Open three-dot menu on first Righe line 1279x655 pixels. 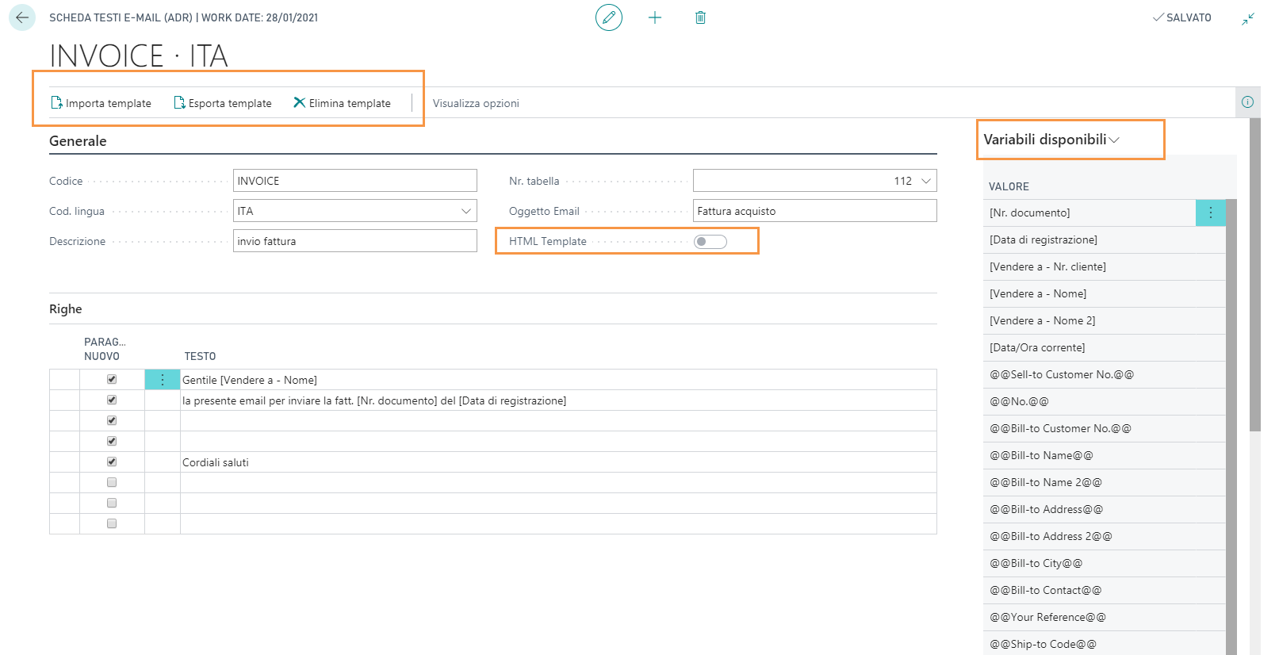pyautogui.click(x=163, y=380)
